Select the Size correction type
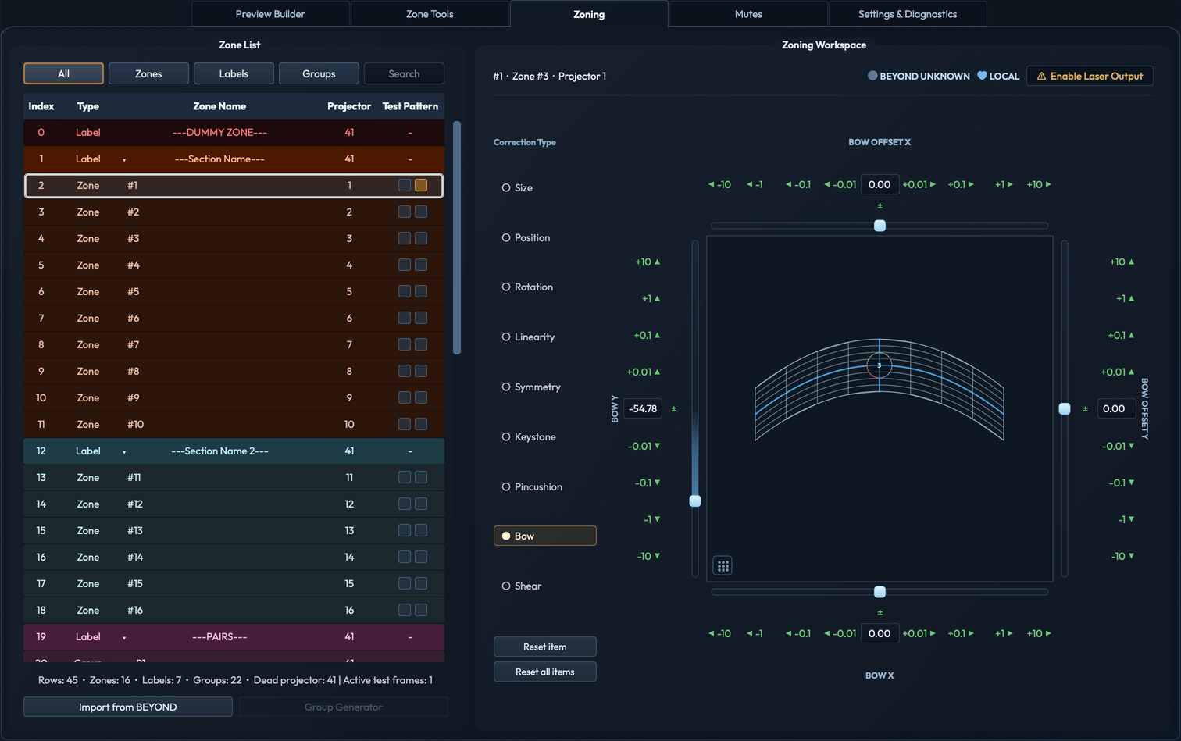 click(517, 188)
